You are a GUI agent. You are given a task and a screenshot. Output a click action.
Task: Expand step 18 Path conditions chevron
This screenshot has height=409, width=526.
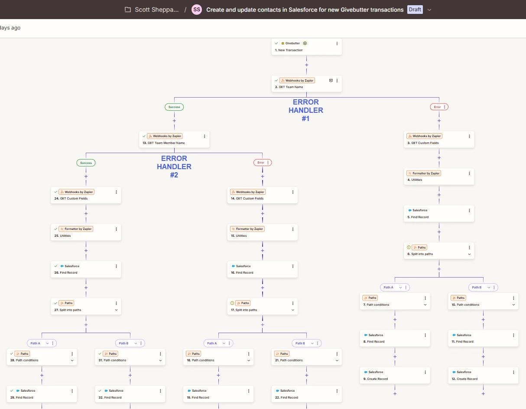(x=249, y=360)
